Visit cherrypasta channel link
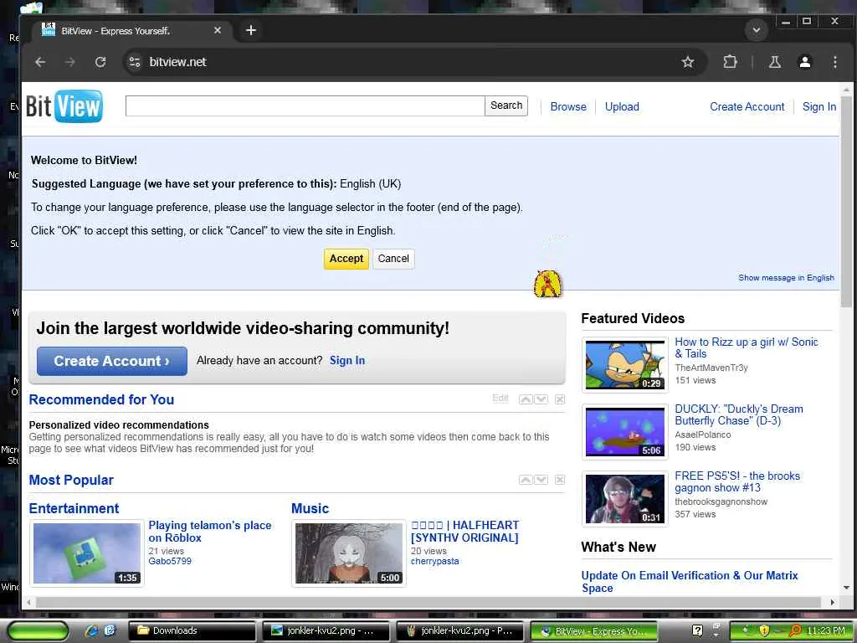The image size is (857, 643). [435, 561]
